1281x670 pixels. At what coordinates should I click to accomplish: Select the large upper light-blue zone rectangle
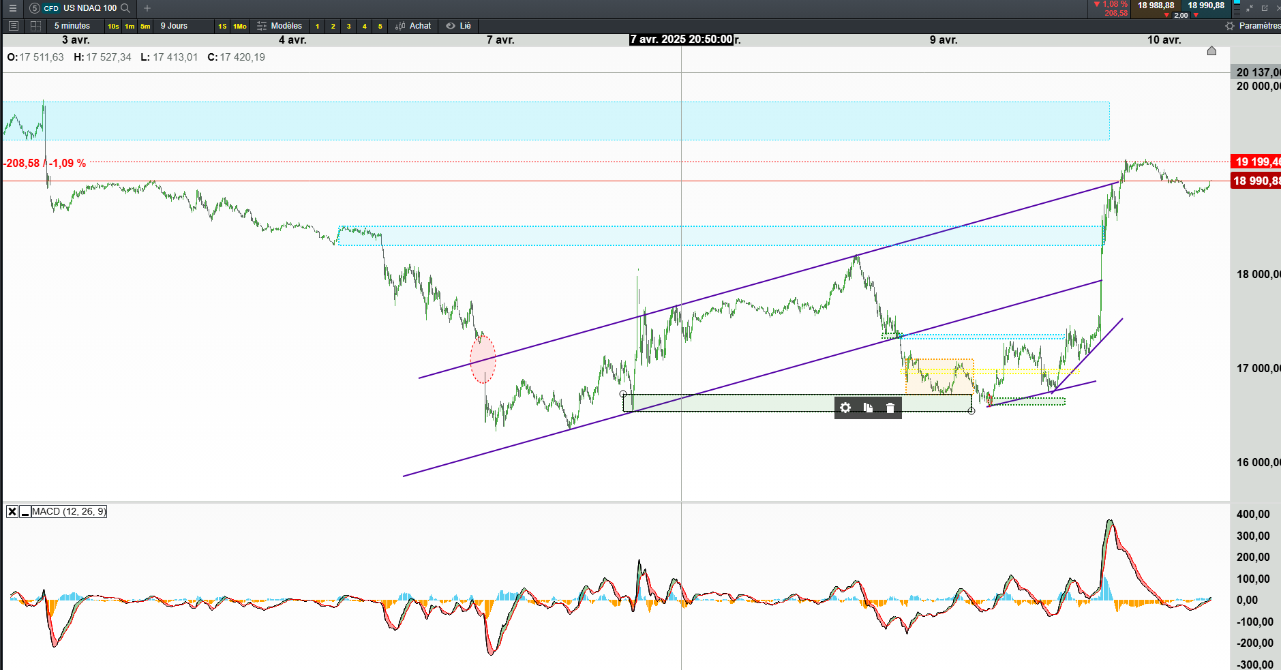[x=556, y=121]
